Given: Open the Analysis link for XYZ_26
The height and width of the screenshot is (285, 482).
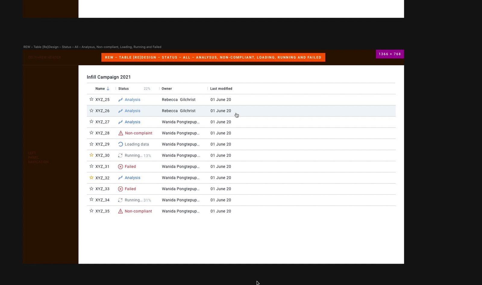Looking at the screenshot, I should [133, 111].
